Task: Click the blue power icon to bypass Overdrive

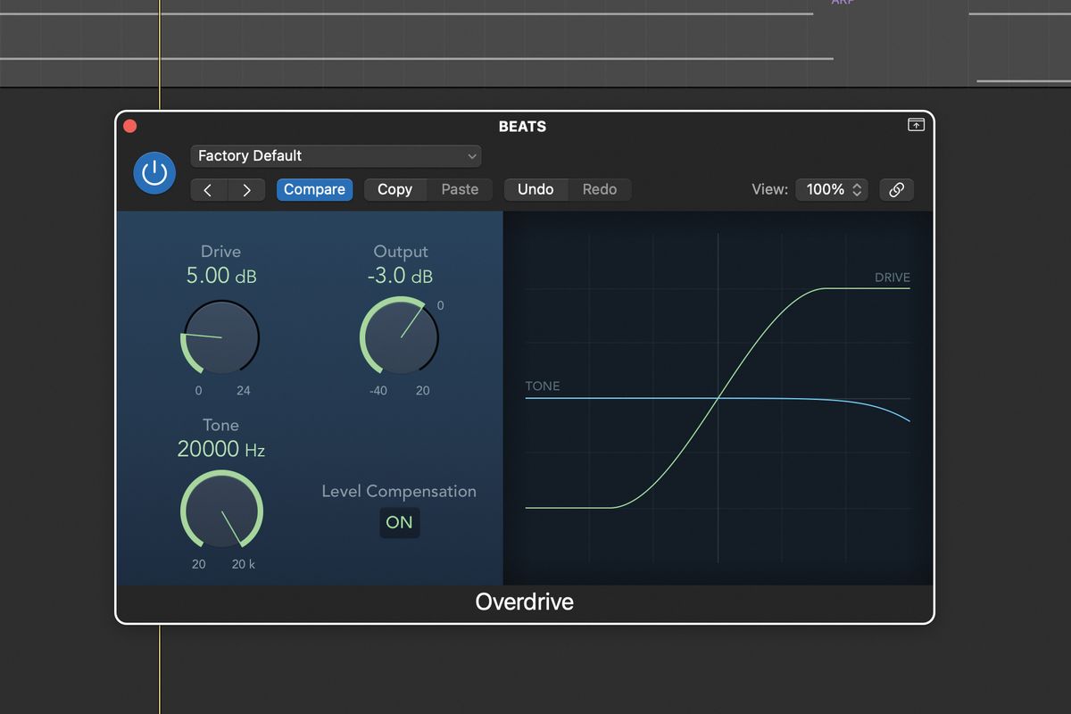Action: point(154,172)
